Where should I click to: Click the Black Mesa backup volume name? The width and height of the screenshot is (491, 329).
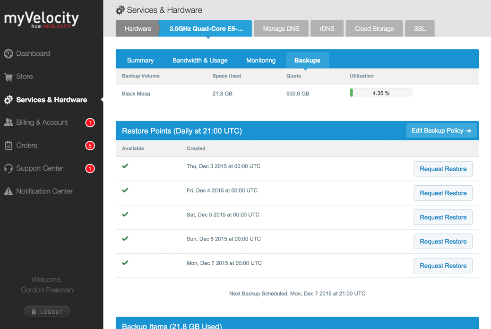point(136,94)
